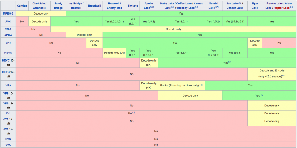Click the AVC row header link

8,21
